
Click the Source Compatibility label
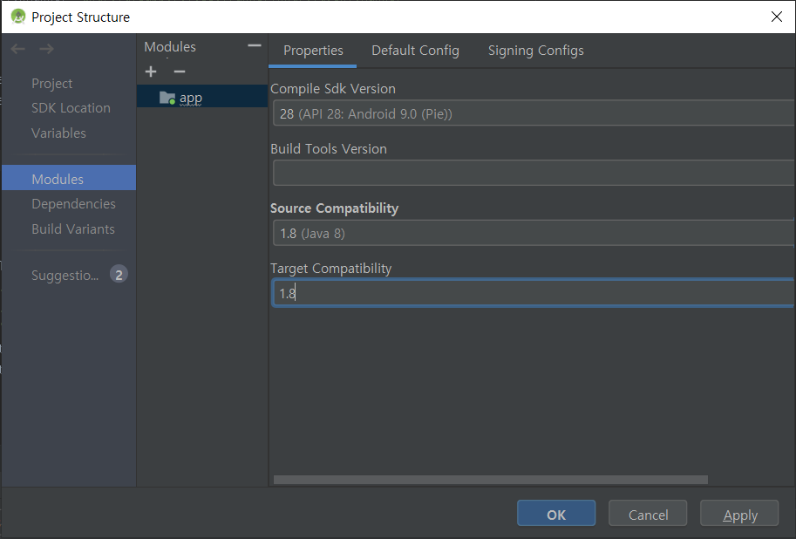tap(334, 208)
